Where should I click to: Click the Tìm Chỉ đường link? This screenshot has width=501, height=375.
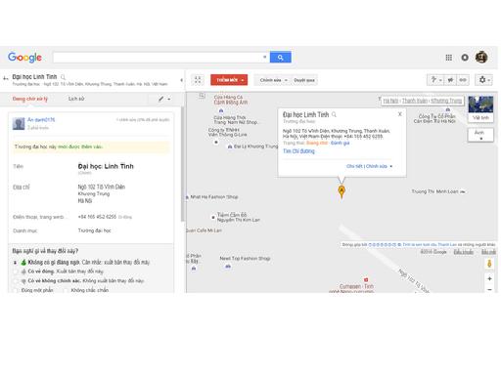pyautogui.click(x=298, y=151)
